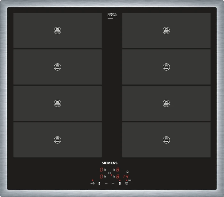The width and height of the screenshot is (224, 197).
Task: Click the lower left power display showing 0
Action: [x=101, y=177]
